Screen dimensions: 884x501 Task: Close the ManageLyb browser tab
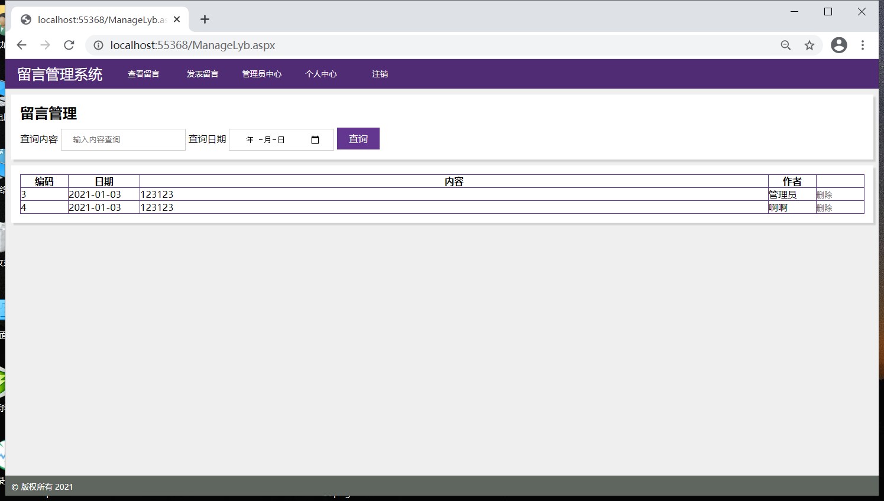click(177, 19)
